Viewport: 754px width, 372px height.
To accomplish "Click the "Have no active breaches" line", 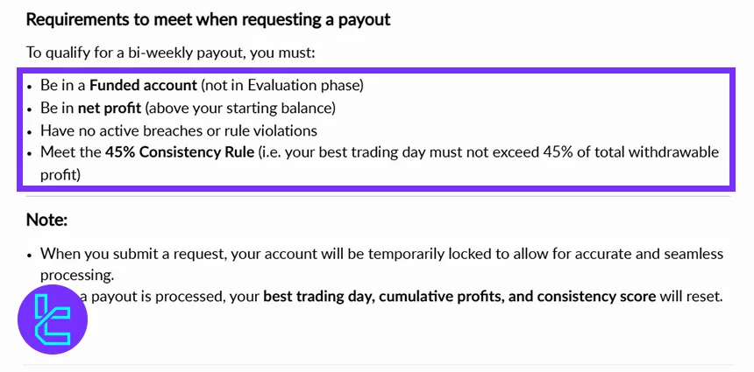I will 178,130.
